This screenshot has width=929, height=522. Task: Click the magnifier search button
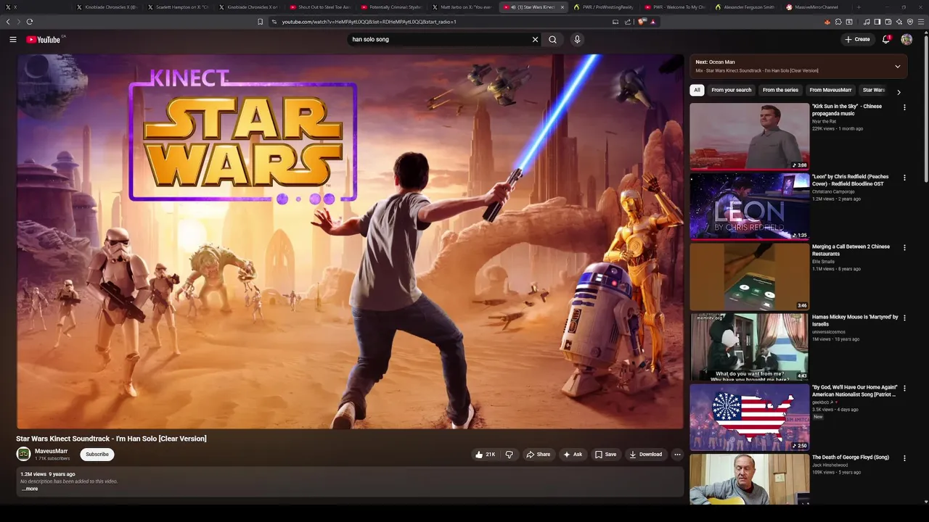553,39
